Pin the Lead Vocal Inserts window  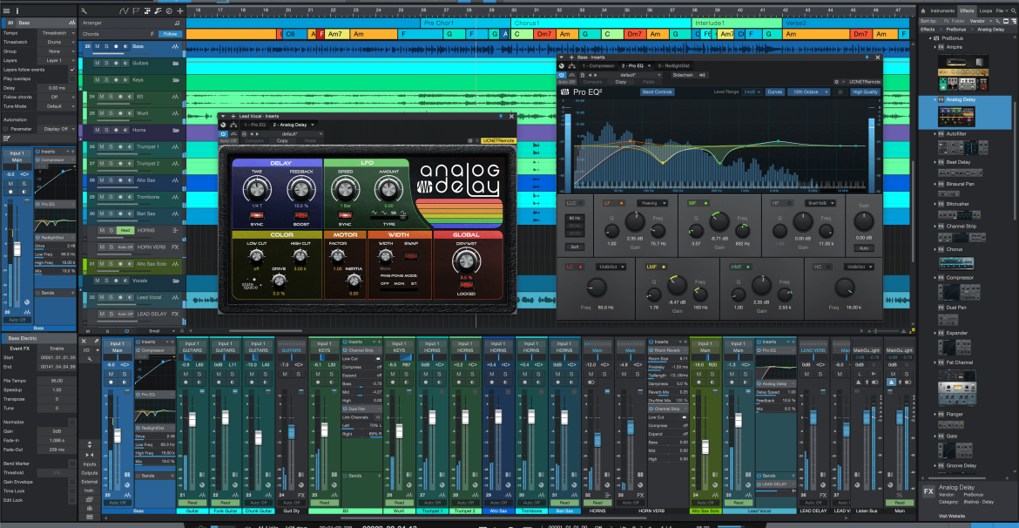(501, 117)
